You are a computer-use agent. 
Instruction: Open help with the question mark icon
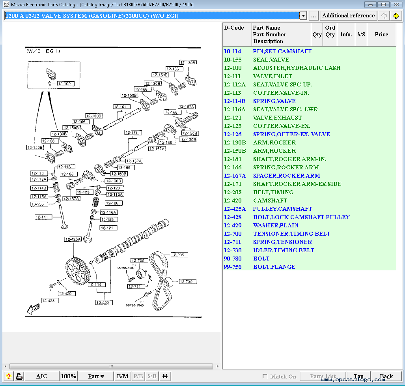(x=8, y=376)
